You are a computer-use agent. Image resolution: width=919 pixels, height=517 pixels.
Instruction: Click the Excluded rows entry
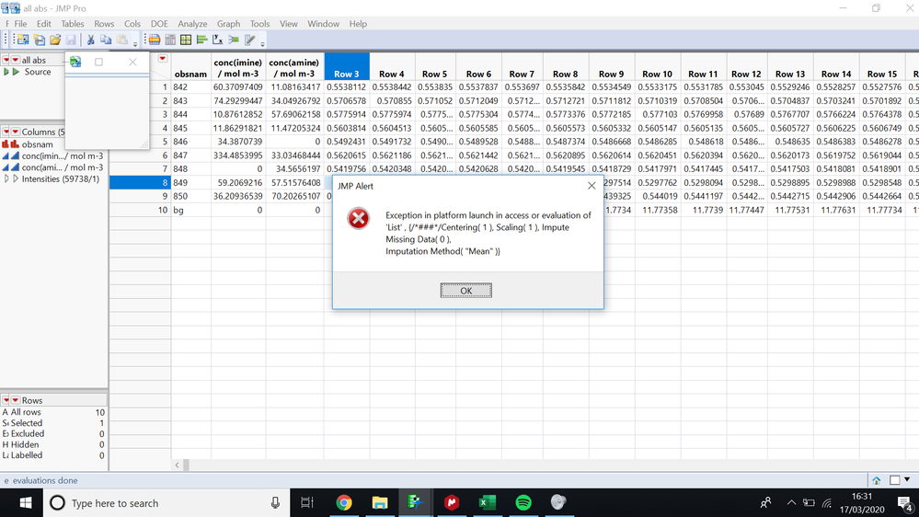click(x=53, y=434)
